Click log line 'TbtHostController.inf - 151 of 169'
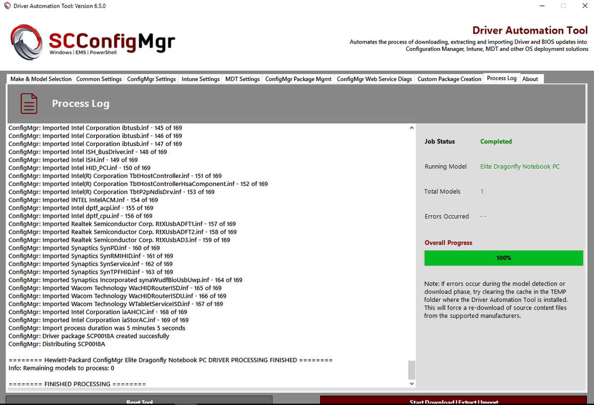Image resolution: width=594 pixels, height=405 pixels. tap(115, 176)
